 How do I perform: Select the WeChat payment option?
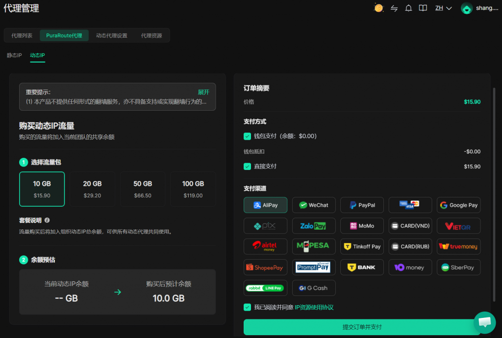click(x=314, y=205)
